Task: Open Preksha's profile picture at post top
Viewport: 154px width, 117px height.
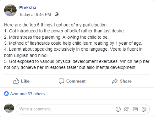Action: click(10, 10)
